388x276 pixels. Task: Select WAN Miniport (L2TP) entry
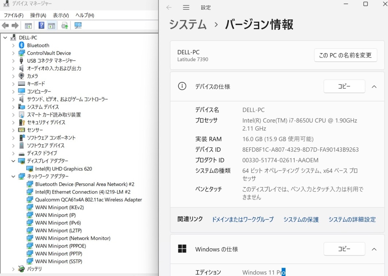tap(58, 230)
